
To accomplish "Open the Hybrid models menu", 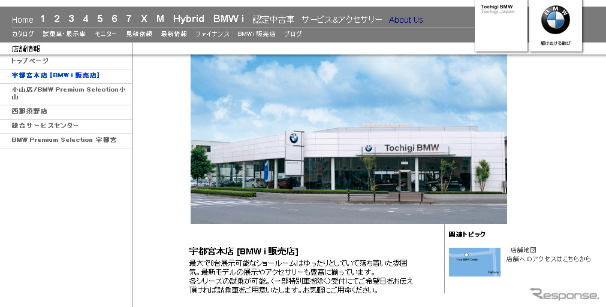I will point(188,19).
